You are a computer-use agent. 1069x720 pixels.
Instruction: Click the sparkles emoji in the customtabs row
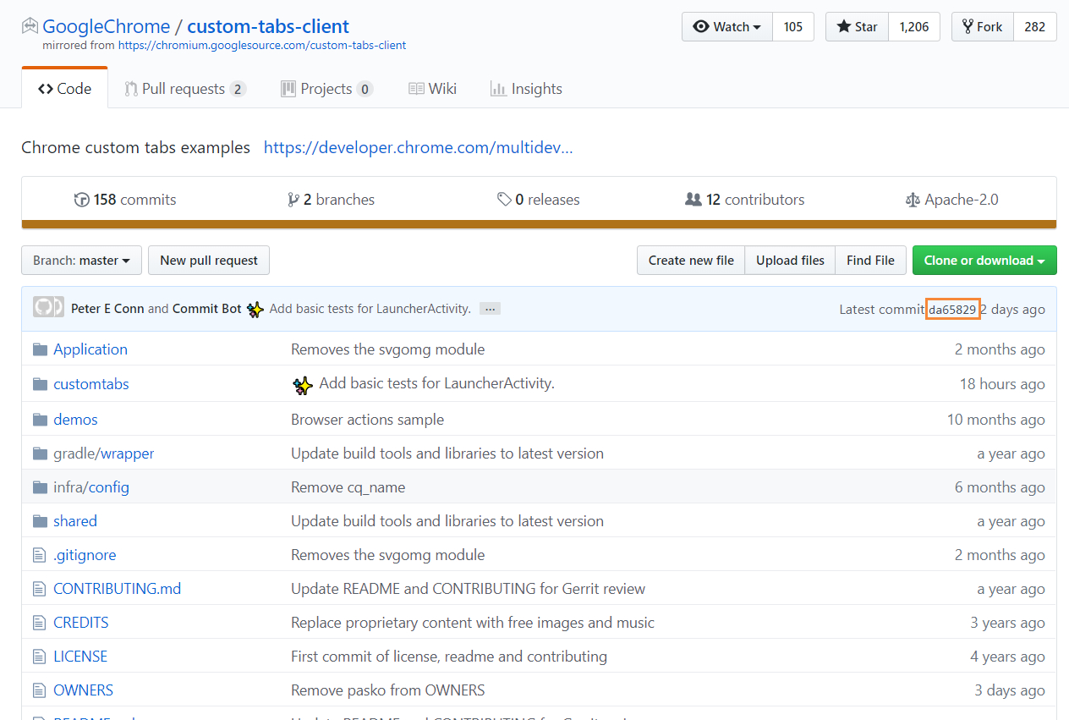[x=303, y=385]
